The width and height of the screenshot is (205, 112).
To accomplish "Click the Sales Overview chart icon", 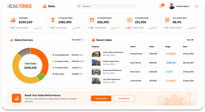I will click(x=11, y=40).
